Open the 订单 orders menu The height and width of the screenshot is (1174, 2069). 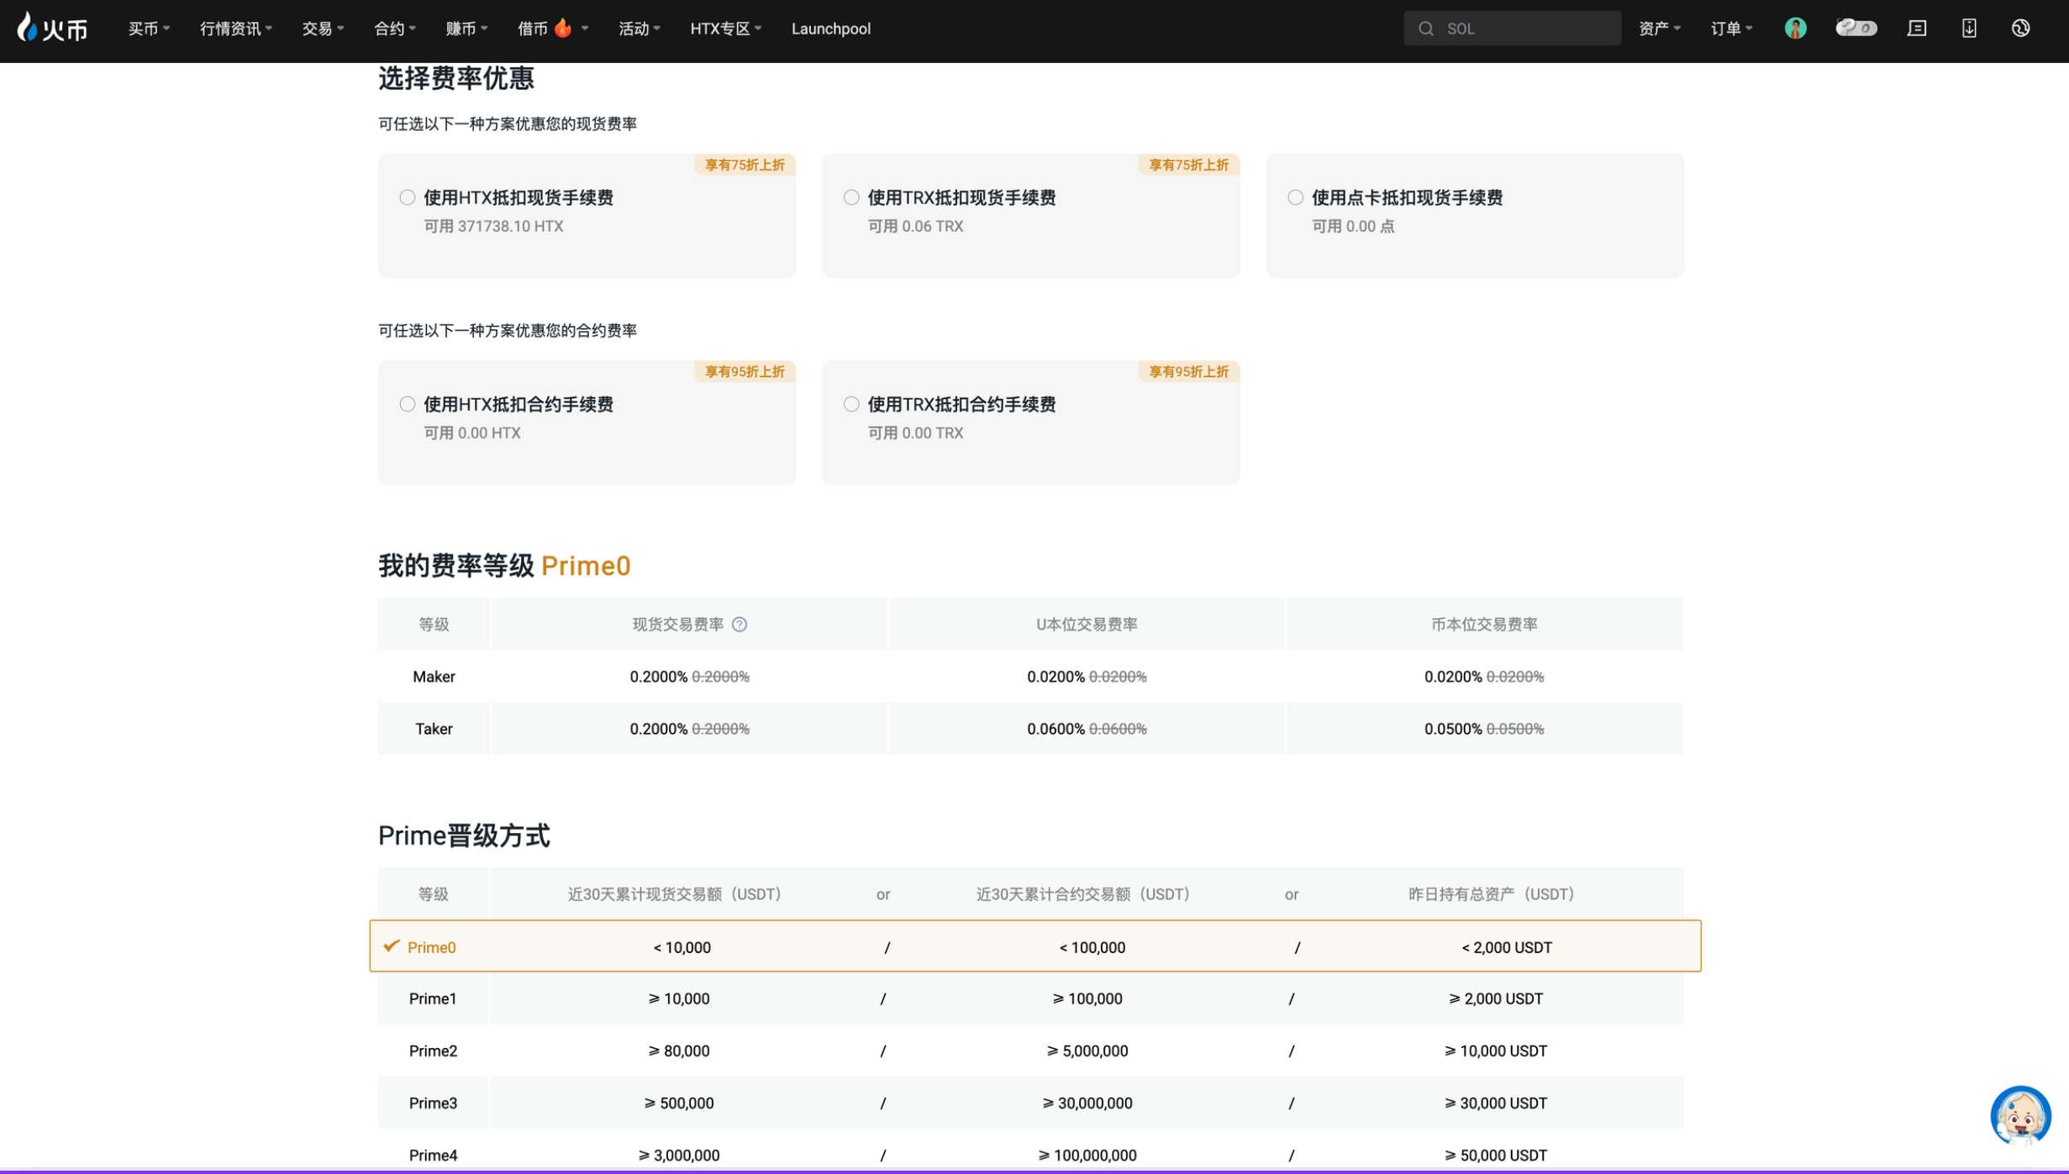click(1731, 29)
